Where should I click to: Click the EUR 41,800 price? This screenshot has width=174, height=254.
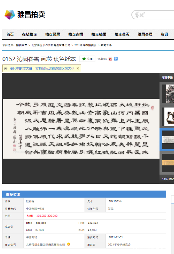88,230
